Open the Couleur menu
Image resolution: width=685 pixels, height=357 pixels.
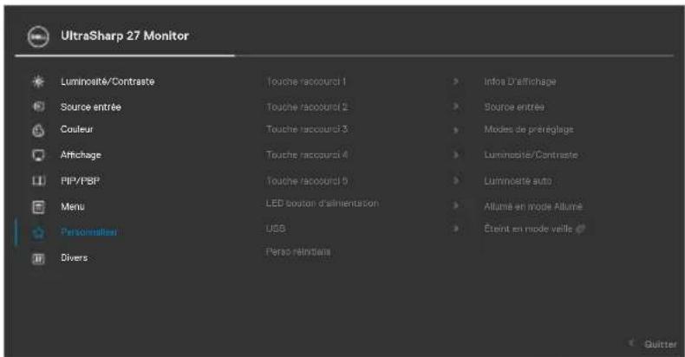pyautogui.click(x=77, y=129)
